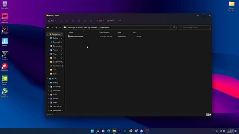Sort by Date modified column header
This screenshot has height=134, width=239.
click(108, 32)
